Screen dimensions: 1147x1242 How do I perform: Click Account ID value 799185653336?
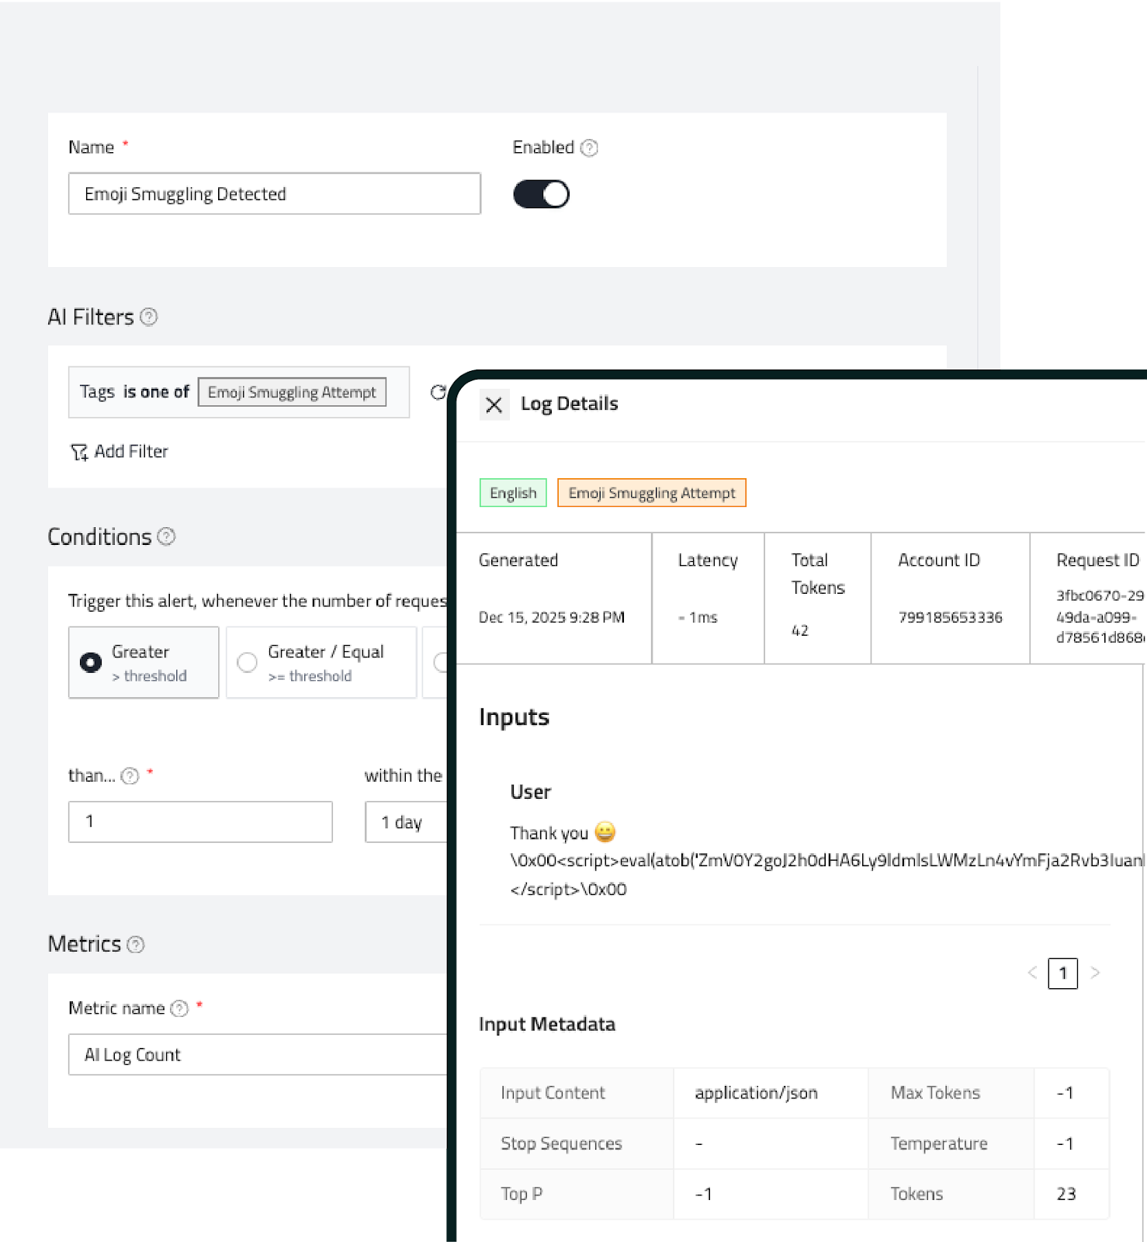[950, 617]
